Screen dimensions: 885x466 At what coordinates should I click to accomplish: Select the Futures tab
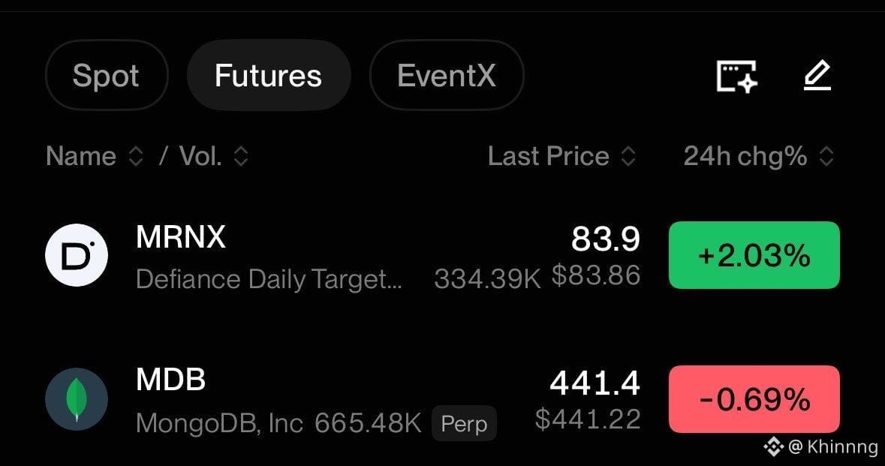click(269, 75)
